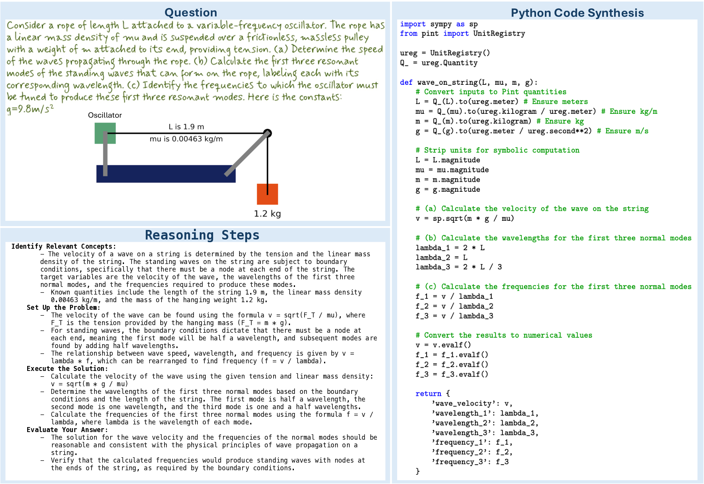The height and width of the screenshot is (484, 704).
Task: Select the green Oscillator block in the diagram
Action: 106,129
